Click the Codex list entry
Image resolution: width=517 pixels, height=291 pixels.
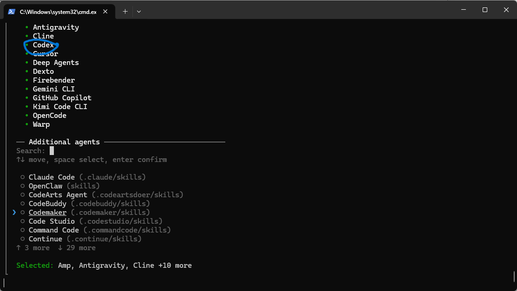[43, 45]
